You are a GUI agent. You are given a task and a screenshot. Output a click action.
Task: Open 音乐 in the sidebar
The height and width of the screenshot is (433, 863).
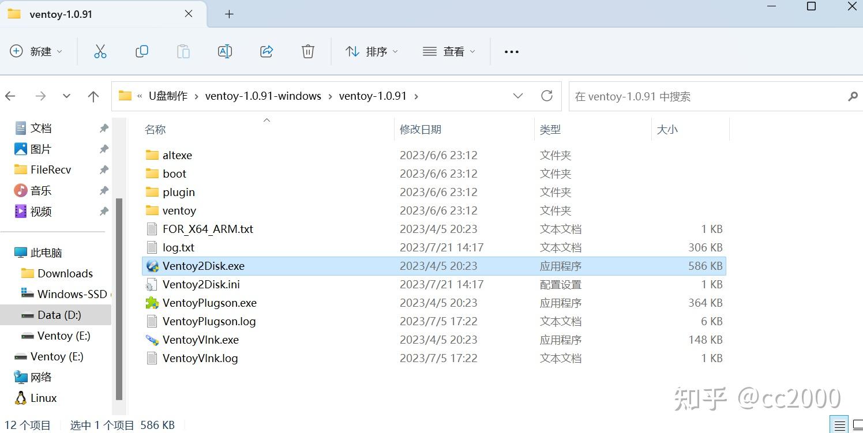click(x=41, y=190)
